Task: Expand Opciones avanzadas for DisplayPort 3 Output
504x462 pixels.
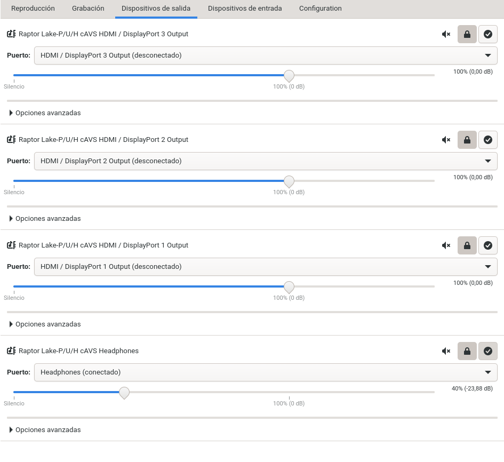Action: pyautogui.click(x=45, y=113)
